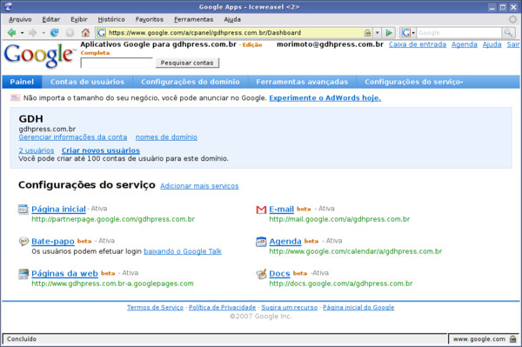This screenshot has width=522, height=347.
Task: Click the Gmail envelope icon beside E-mail
Action: tap(261, 210)
